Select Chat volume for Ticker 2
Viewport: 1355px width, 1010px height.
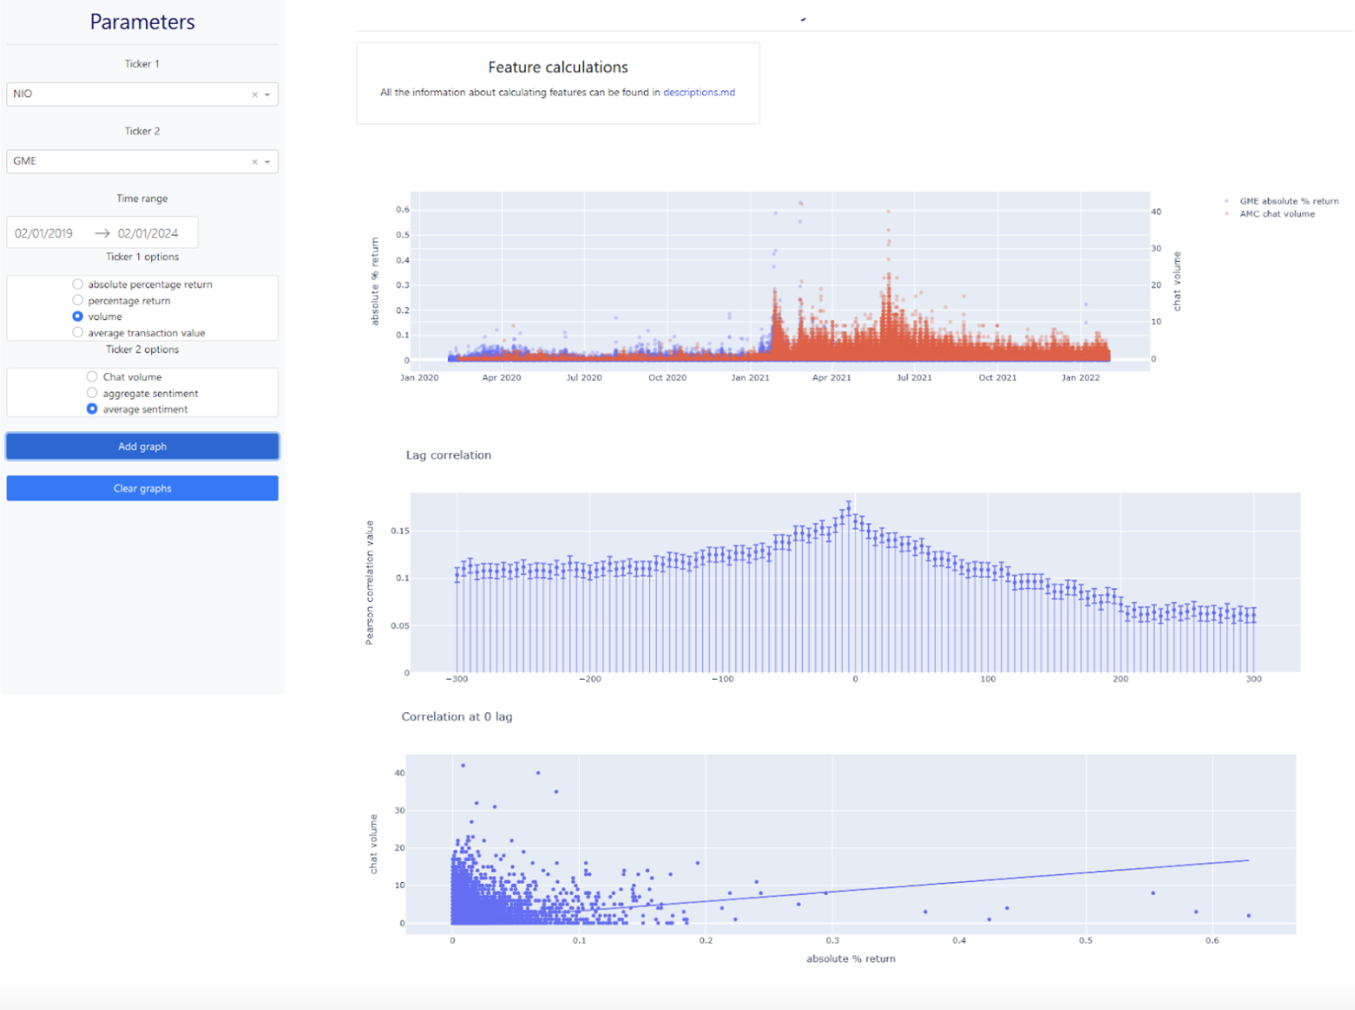[x=92, y=377]
